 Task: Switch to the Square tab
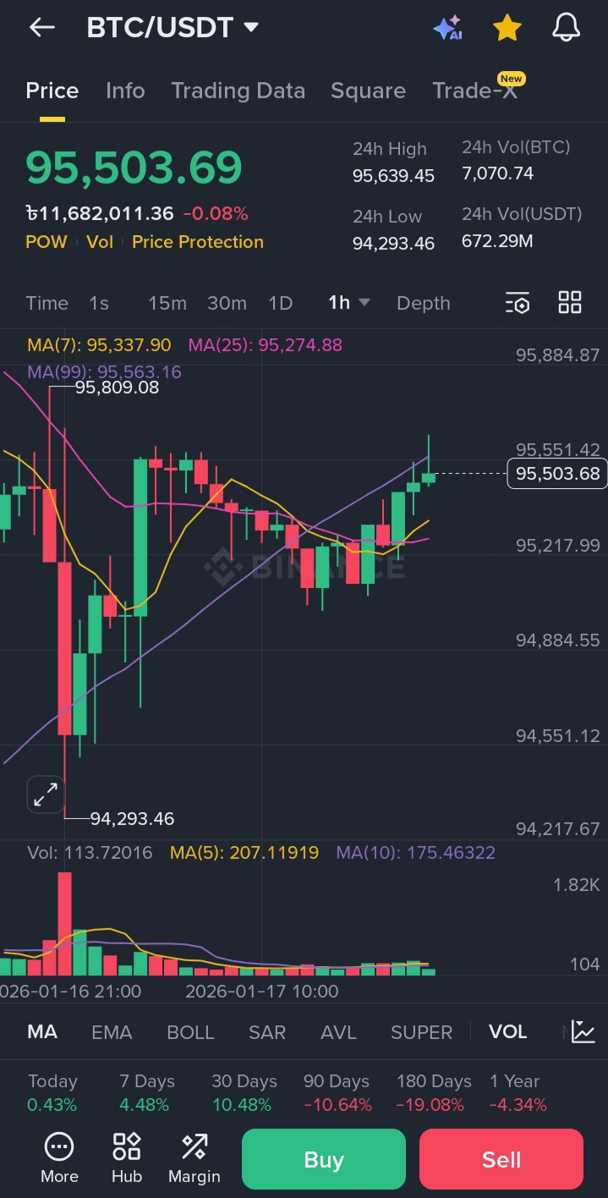(x=368, y=91)
